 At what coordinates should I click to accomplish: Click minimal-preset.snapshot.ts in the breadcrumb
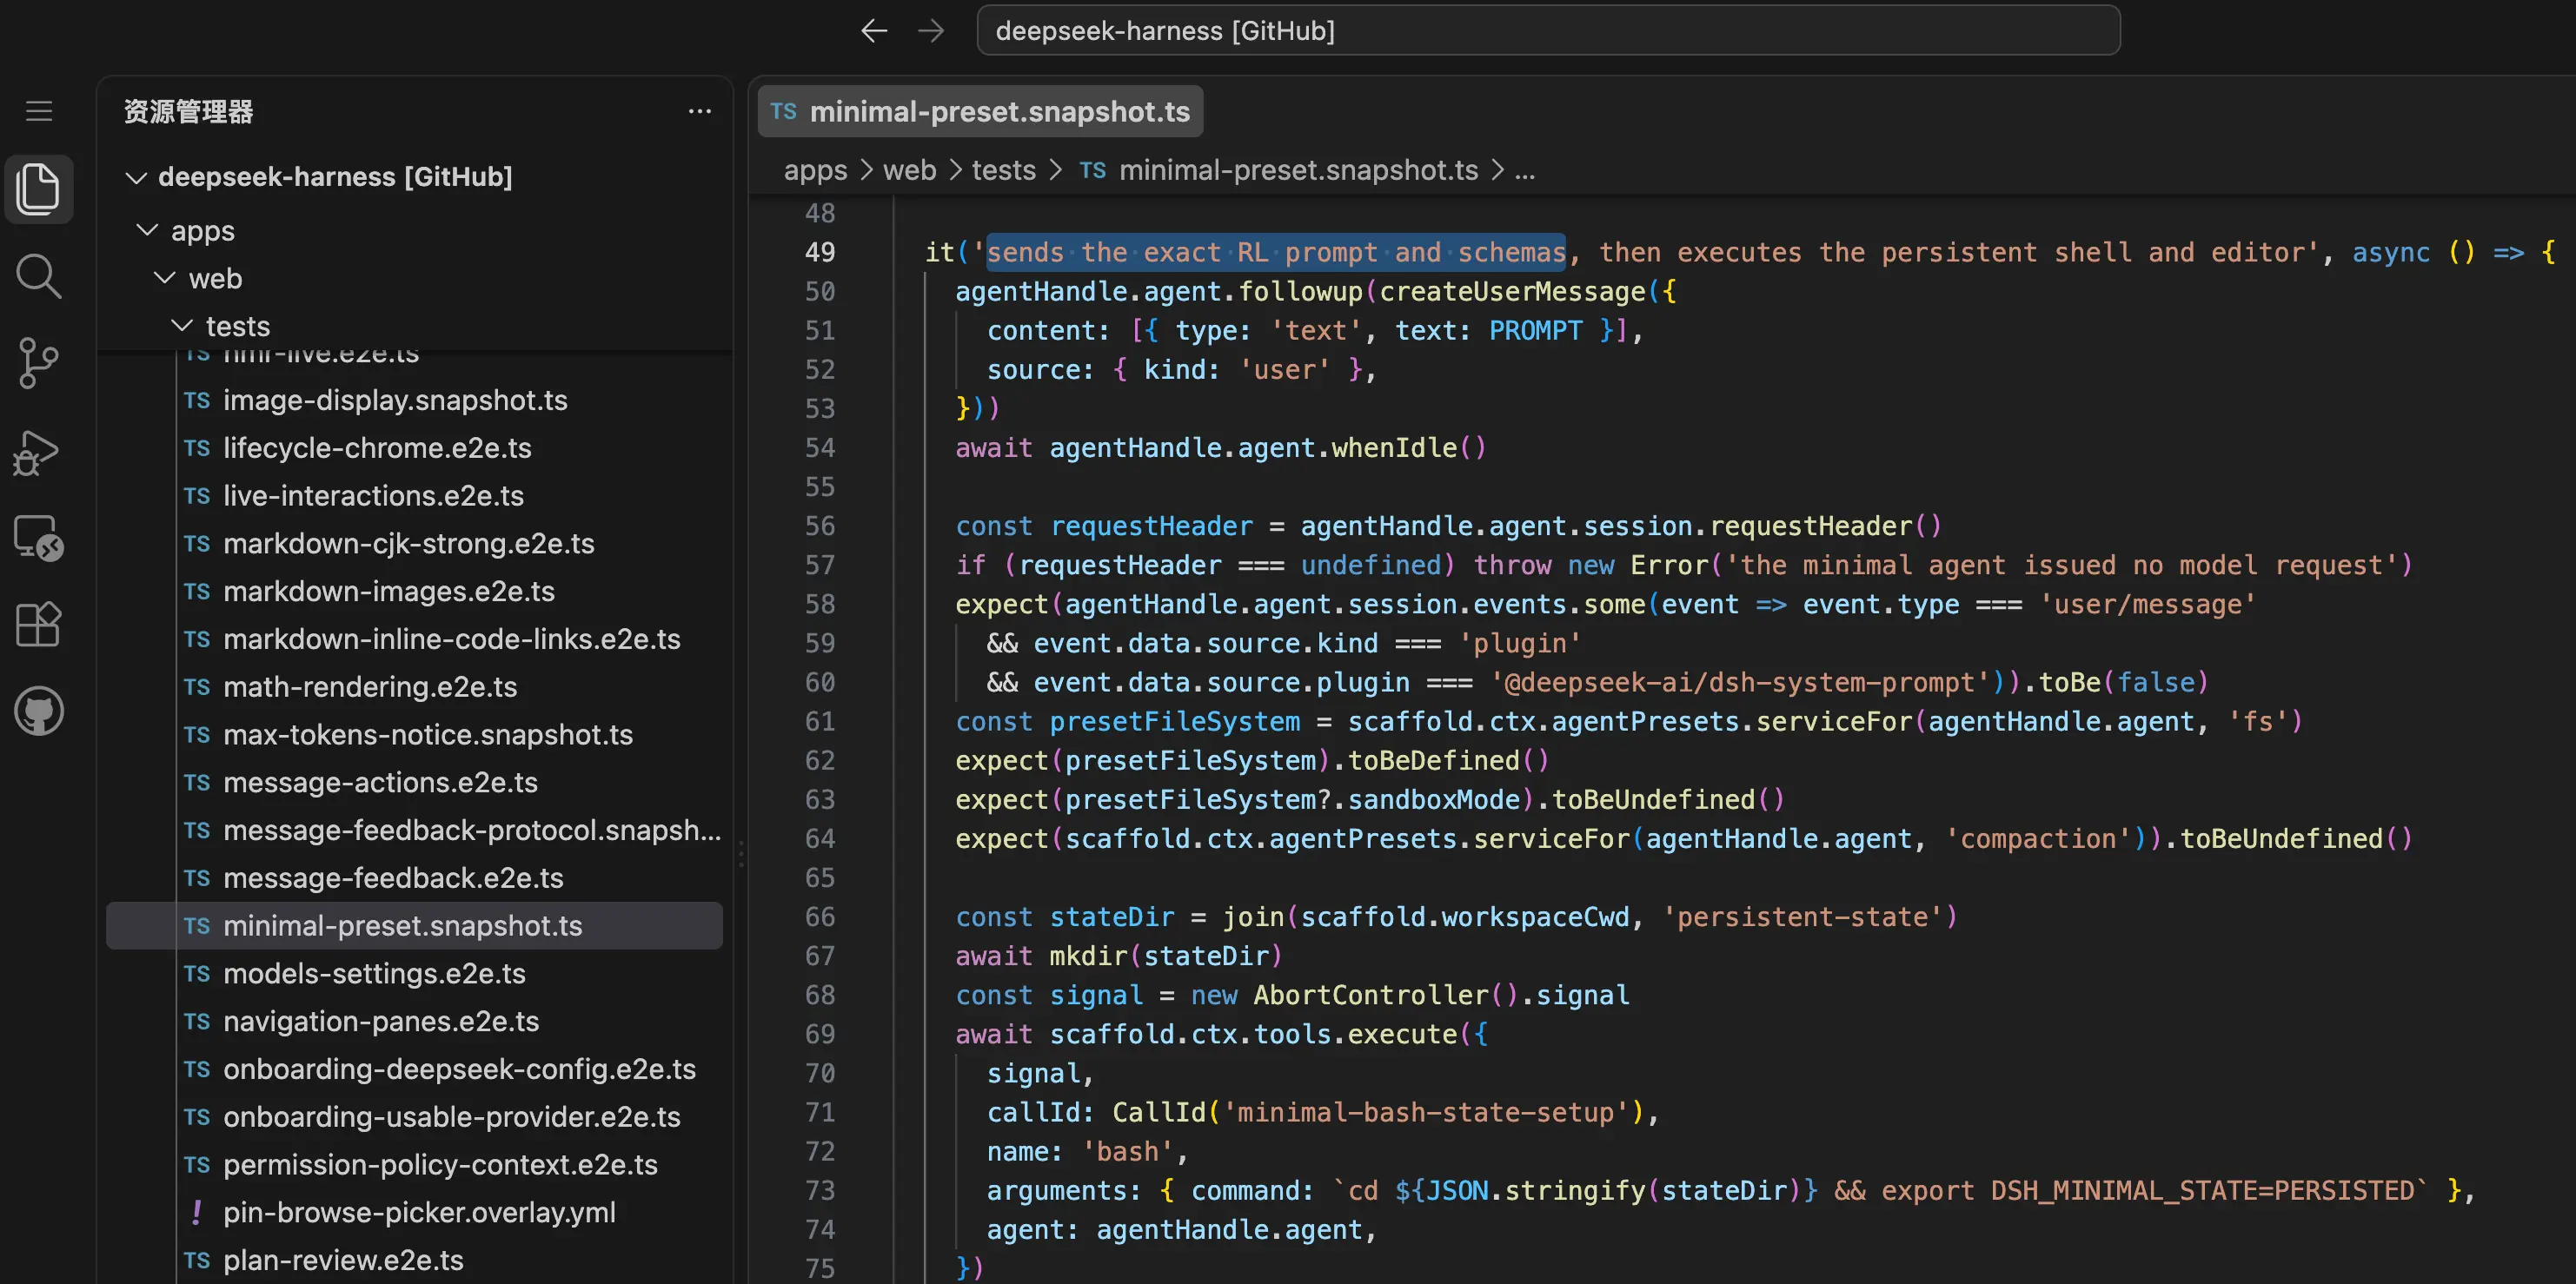[1298, 170]
